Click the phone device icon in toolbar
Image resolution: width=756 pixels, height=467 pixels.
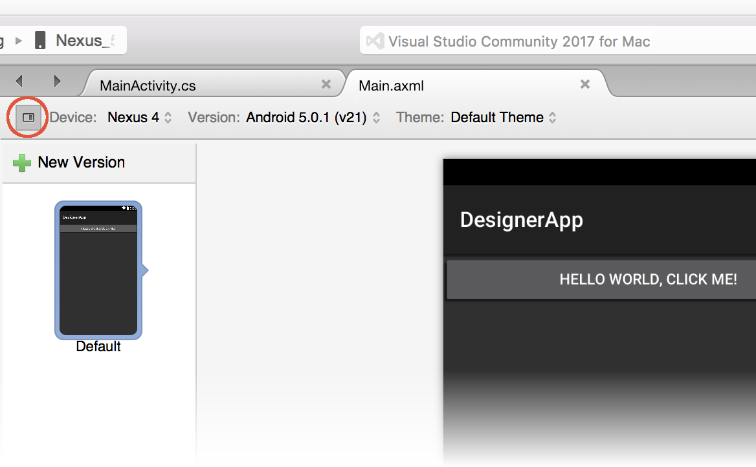(41, 41)
